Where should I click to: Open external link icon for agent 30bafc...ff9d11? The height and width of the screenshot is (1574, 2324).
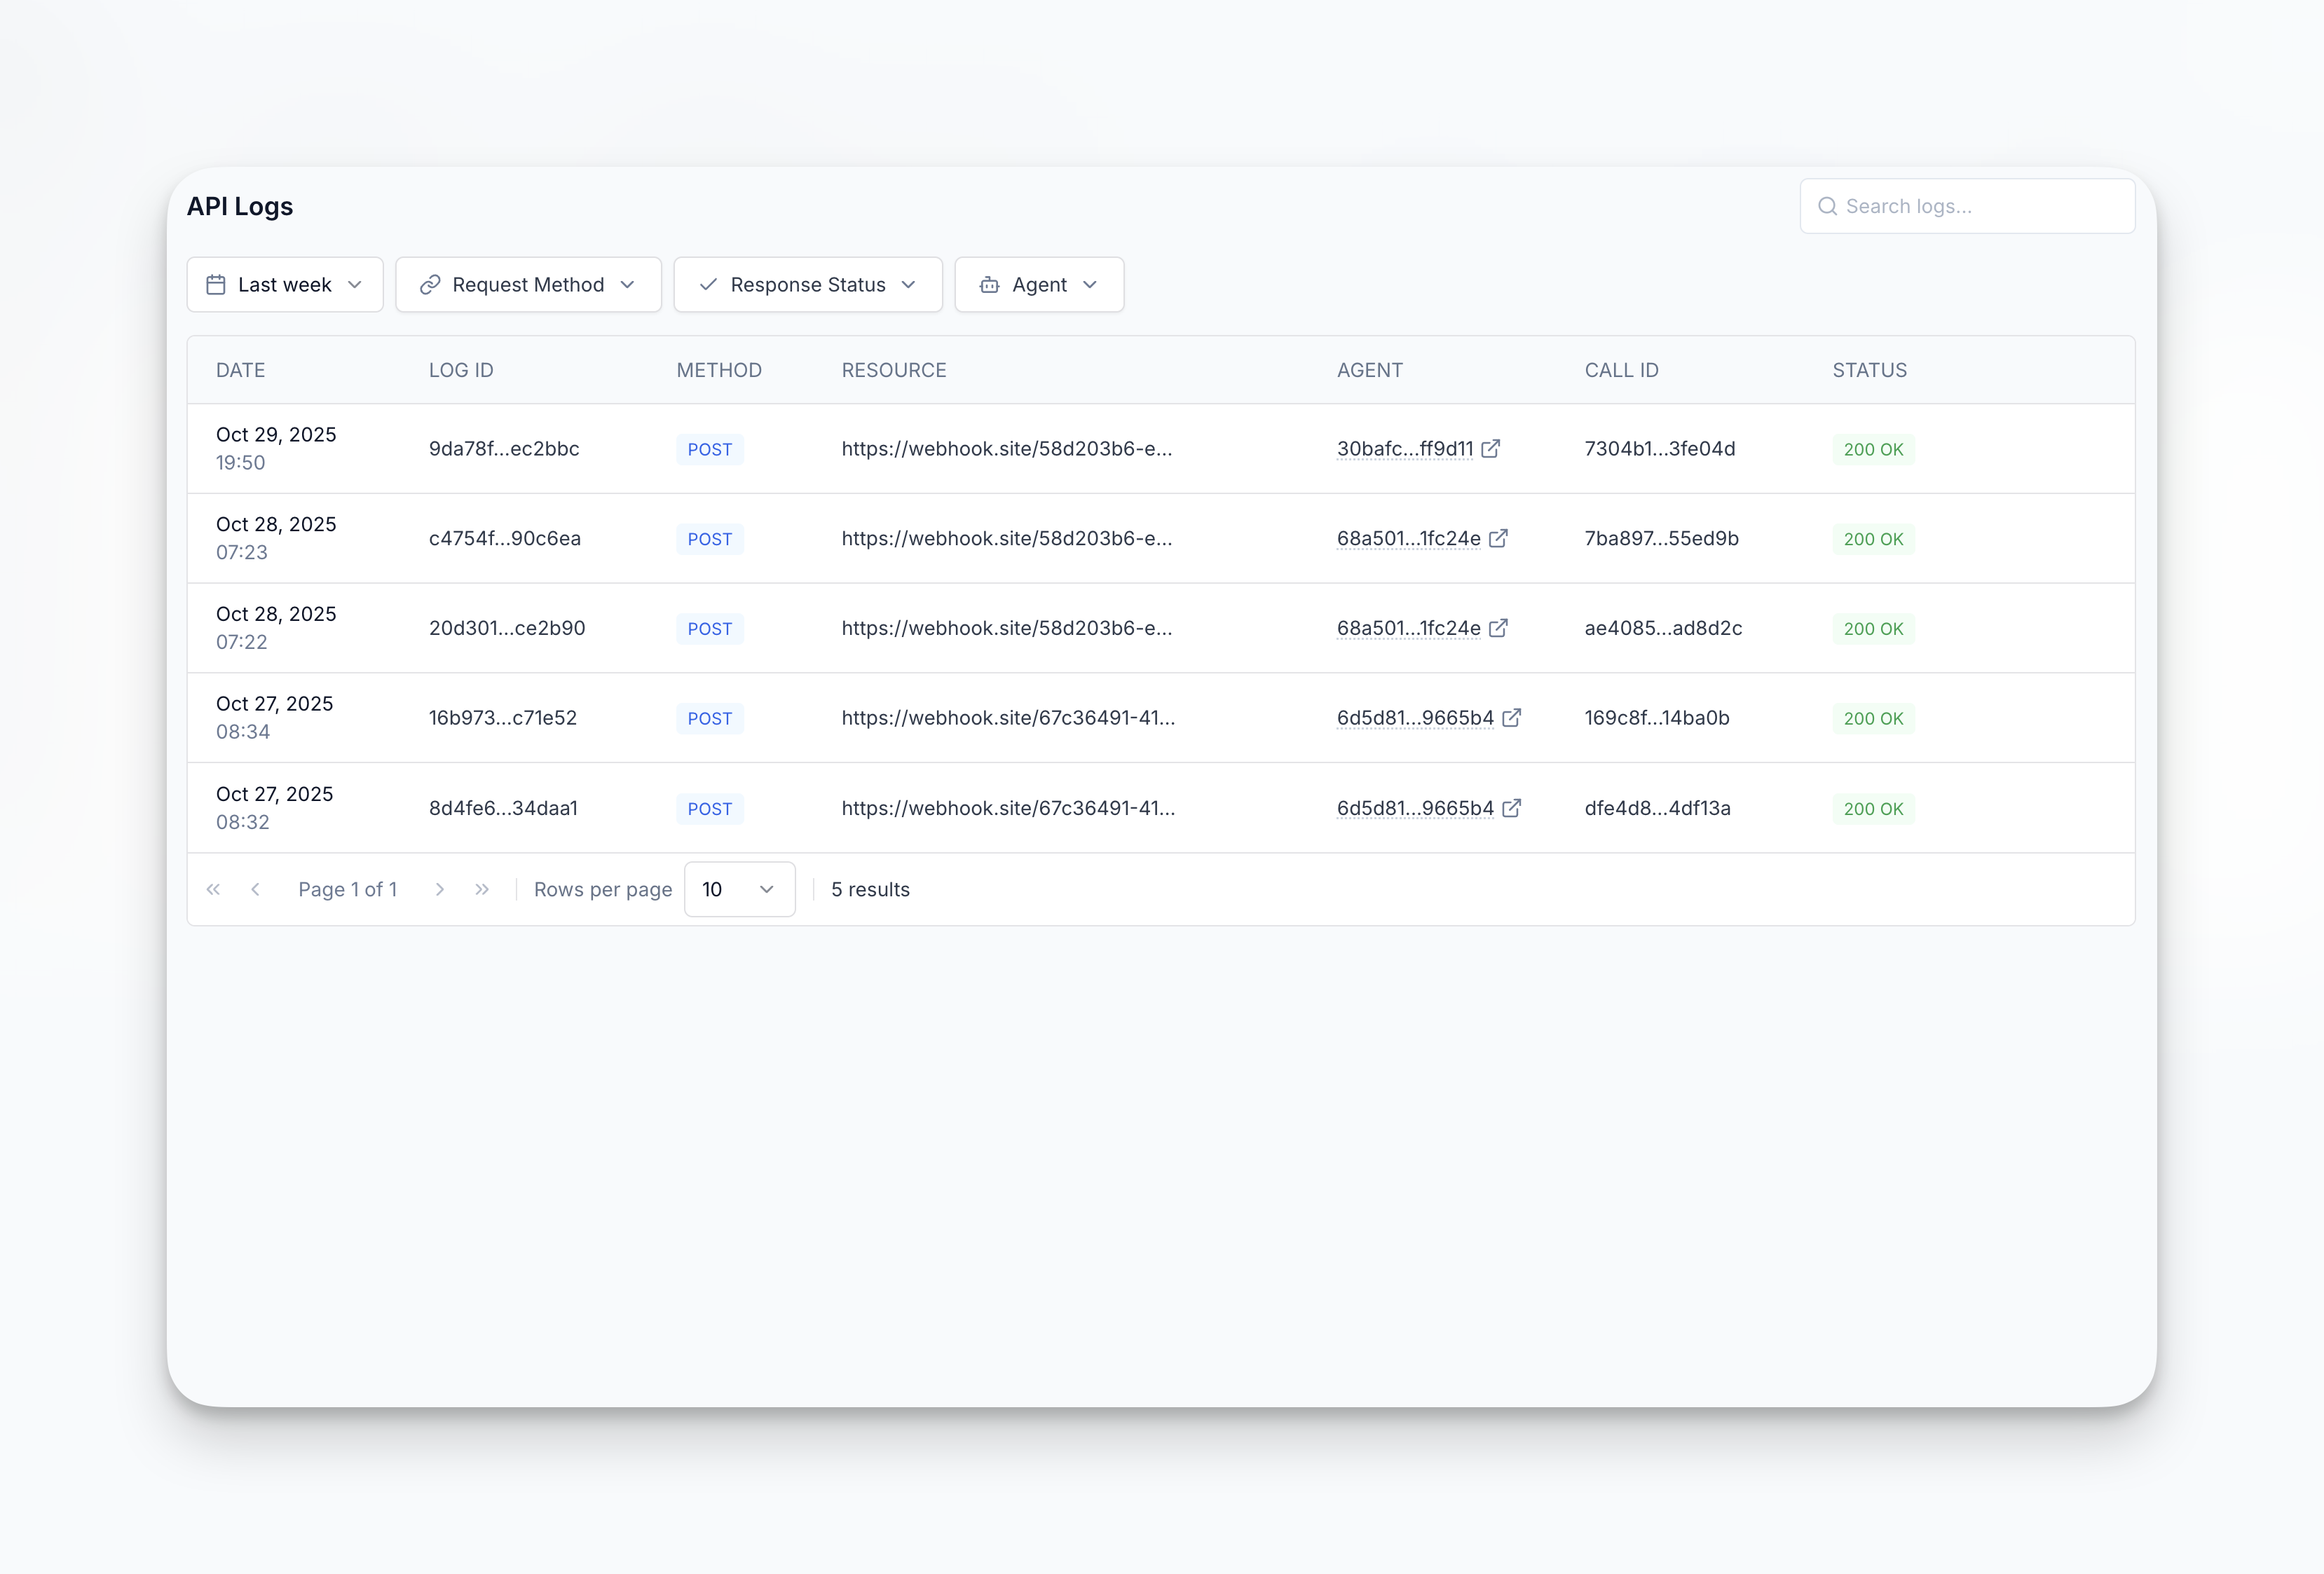(x=1490, y=449)
